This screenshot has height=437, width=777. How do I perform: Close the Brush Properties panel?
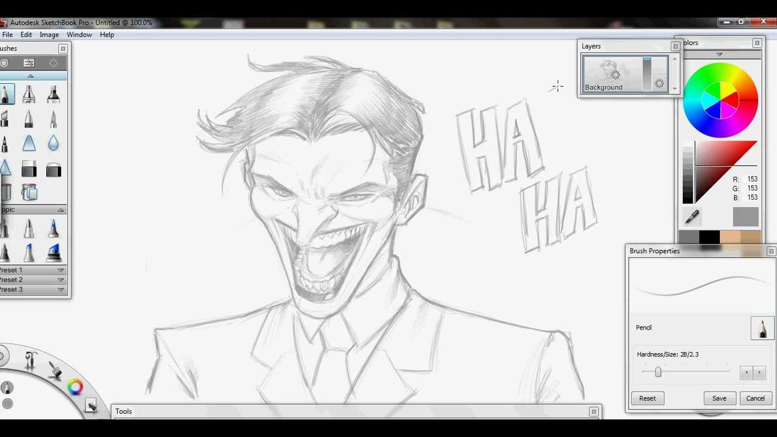(x=771, y=251)
